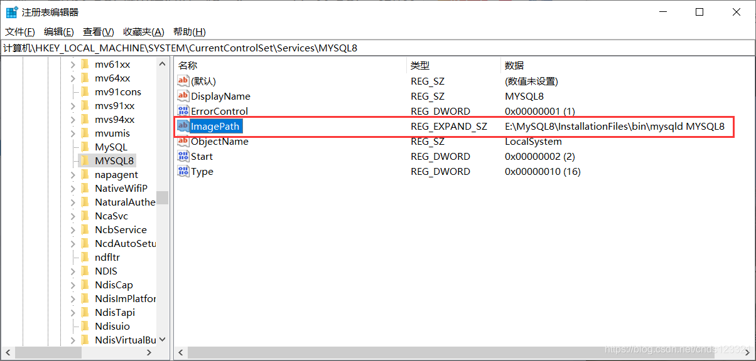Click the data value E:\MySQL8\InstallationFiles\bin\mysqld MYSQL8
Screen dimensions: 756x361
[x=615, y=126]
